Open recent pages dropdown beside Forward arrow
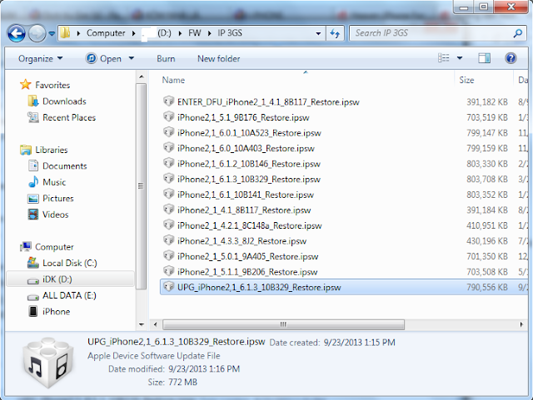 pos(52,33)
